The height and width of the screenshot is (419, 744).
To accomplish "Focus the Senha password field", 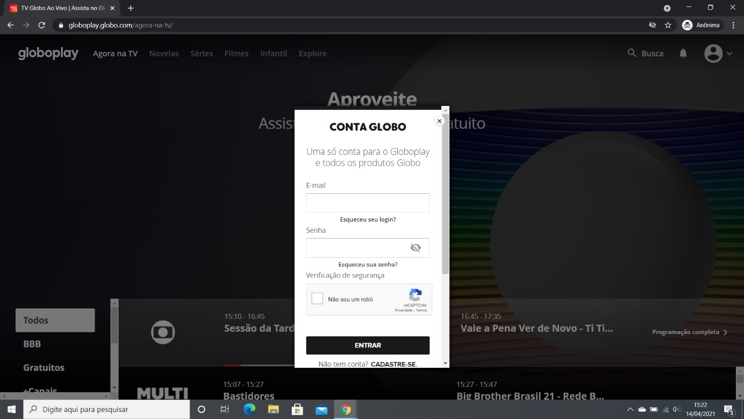I will pyautogui.click(x=368, y=248).
